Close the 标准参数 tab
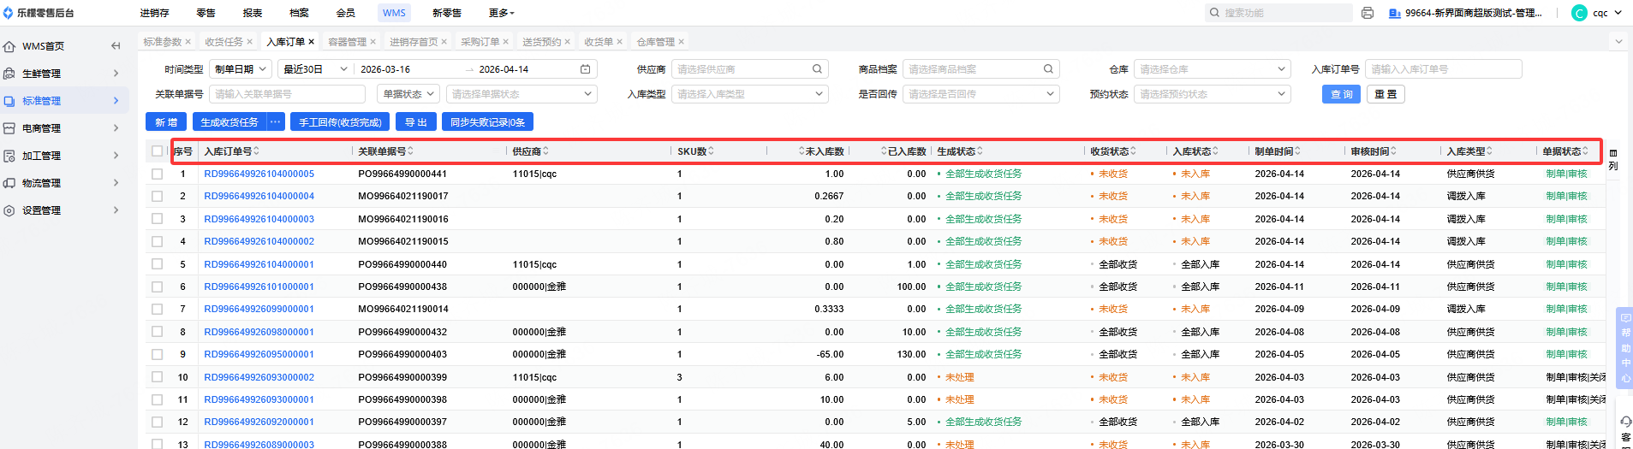The height and width of the screenshot is (449, 1633). [188, 42]
